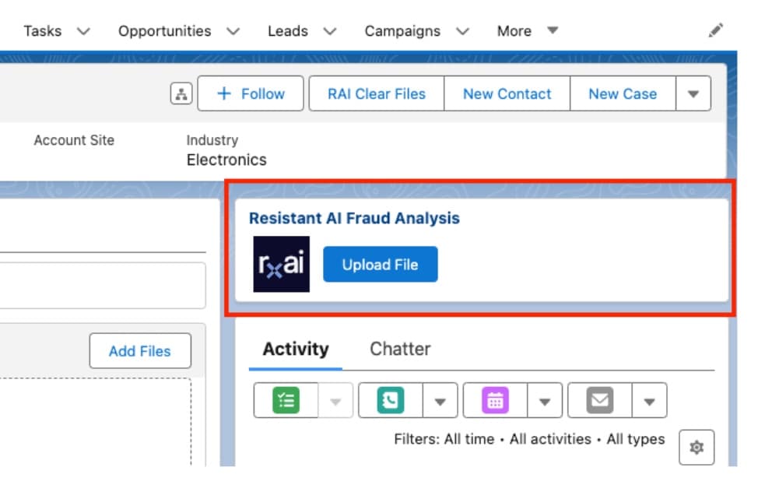Click the Upload File button

point(381,265)
